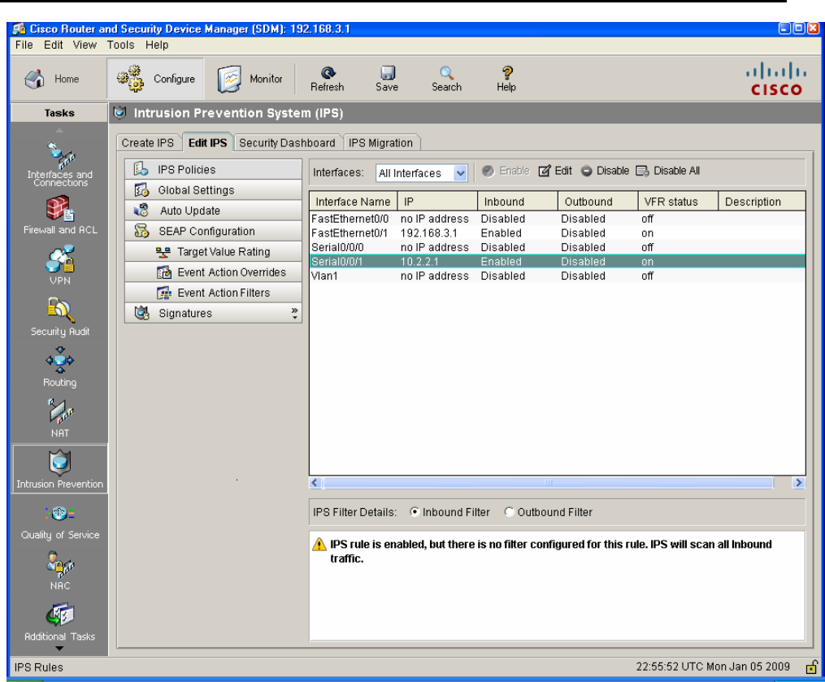
Task: Open Auto Update settings
Action: [x=213, y=211]
